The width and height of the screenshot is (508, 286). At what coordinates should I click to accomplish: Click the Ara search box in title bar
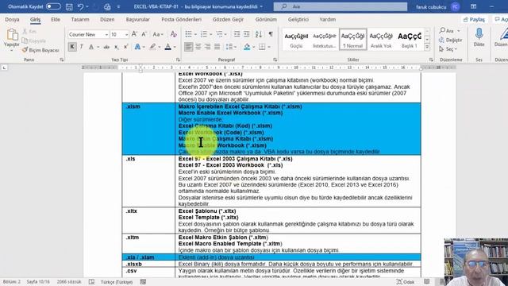tap(341, 6)
